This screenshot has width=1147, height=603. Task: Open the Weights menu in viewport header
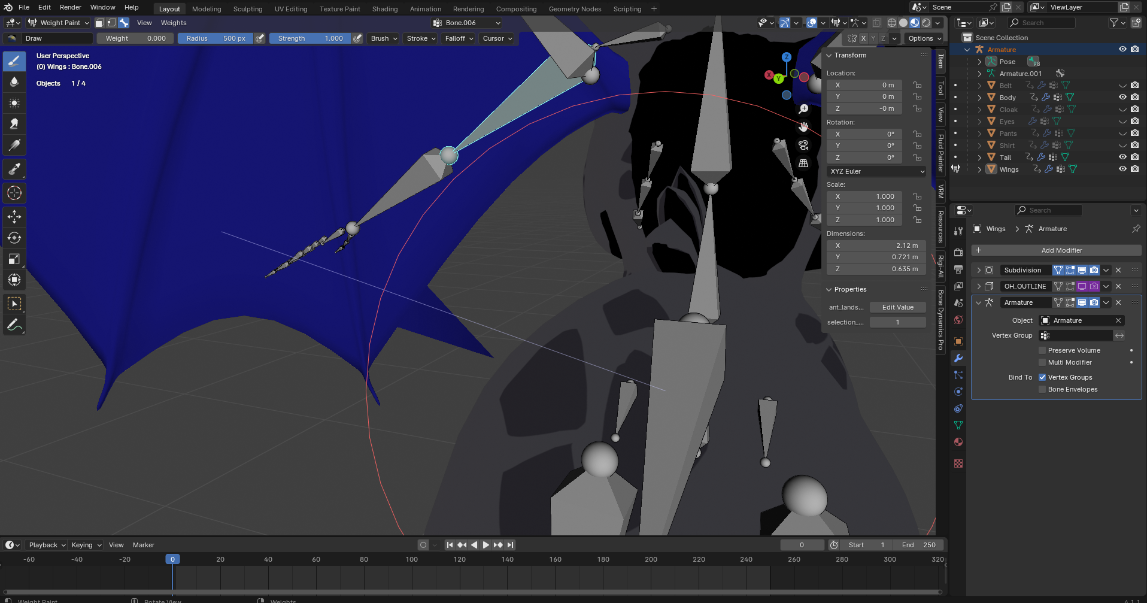tap(174, 23)
